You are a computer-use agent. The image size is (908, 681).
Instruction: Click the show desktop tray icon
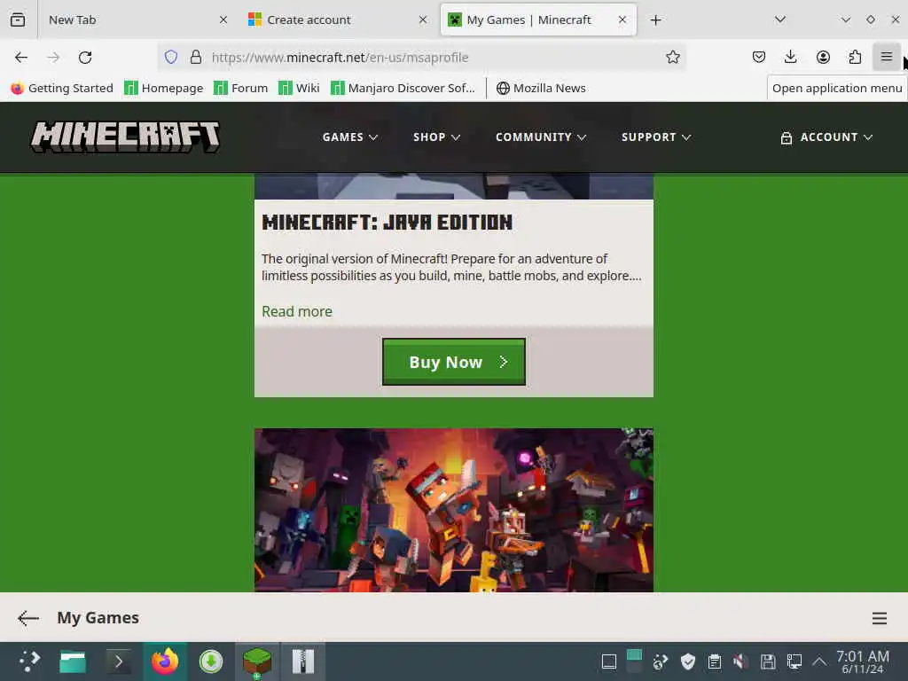point(608,661)
